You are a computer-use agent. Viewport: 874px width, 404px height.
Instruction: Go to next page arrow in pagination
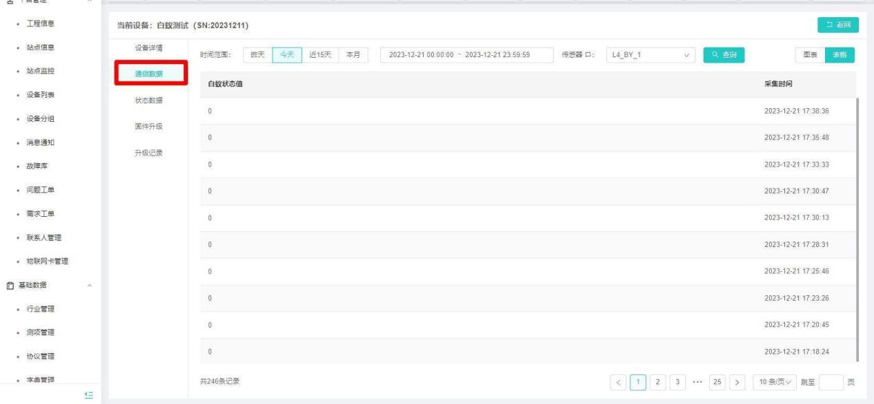739,381
